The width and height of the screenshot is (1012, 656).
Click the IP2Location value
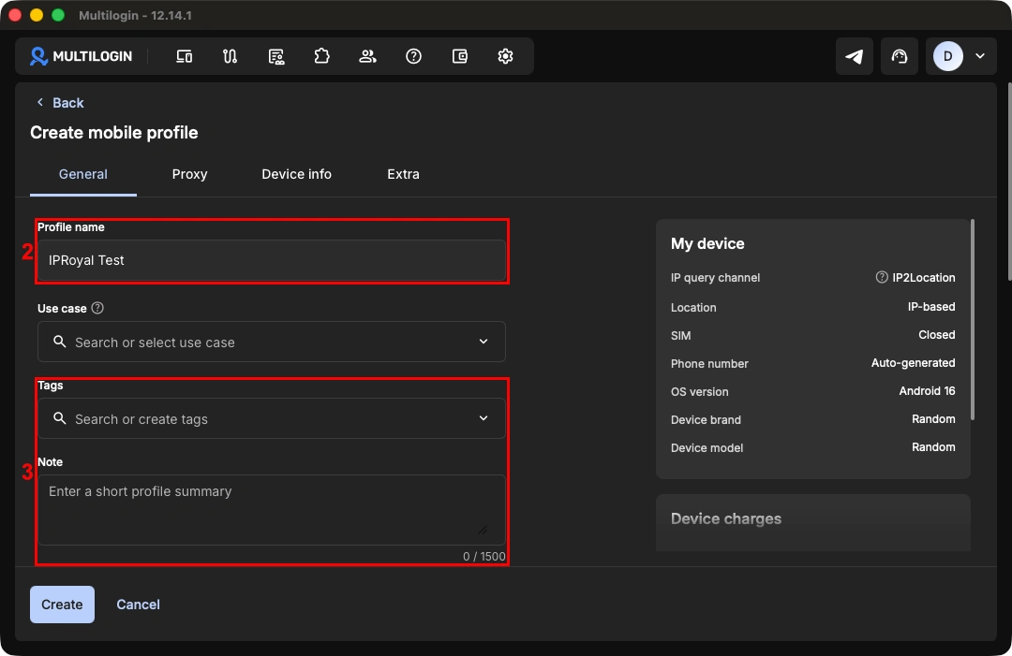click(x=924, y=278)
